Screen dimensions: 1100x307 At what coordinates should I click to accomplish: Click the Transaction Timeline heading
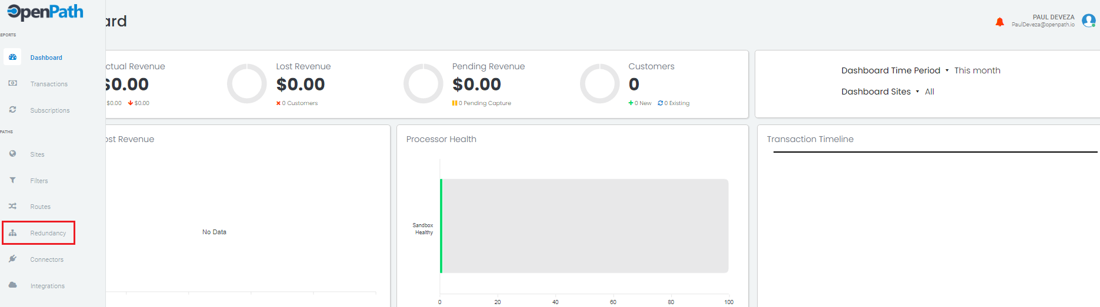tap(810, 139)
